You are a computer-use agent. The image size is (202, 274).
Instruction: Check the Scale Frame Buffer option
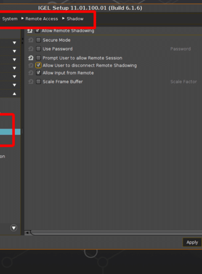(x=38, y=81)
